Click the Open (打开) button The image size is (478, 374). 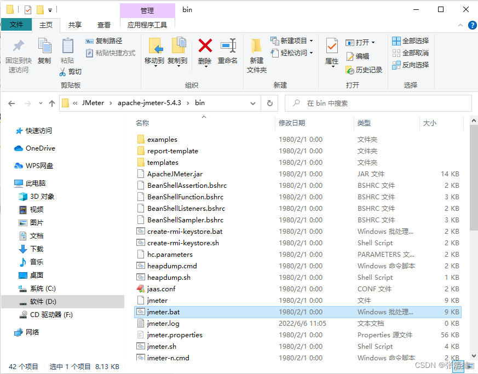pos(360,42)
